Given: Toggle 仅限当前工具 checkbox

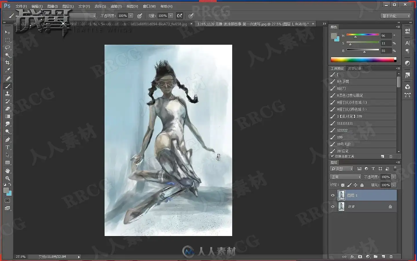Looking at the screenshot, I should (x=332, y=156).
